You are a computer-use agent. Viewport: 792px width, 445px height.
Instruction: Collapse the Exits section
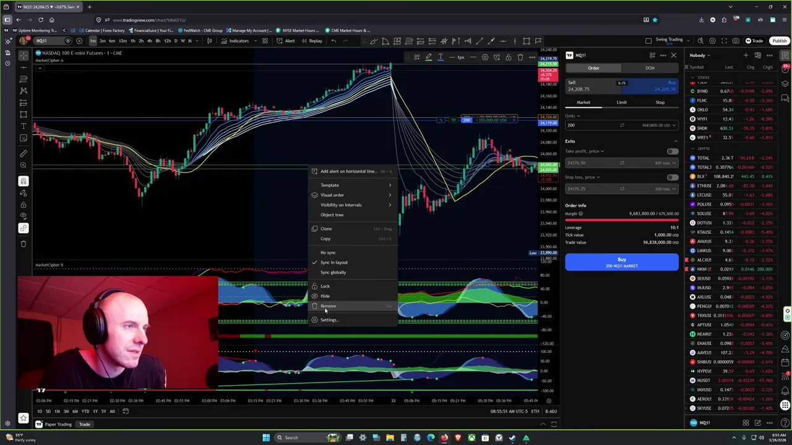tap(675, 142)
